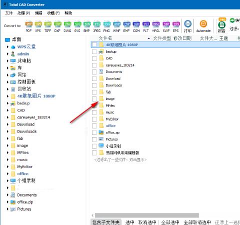This screenshot has width=240, height=225.
Task: Expand the office.zip node in tree
Action: click(x=7, y=202)
